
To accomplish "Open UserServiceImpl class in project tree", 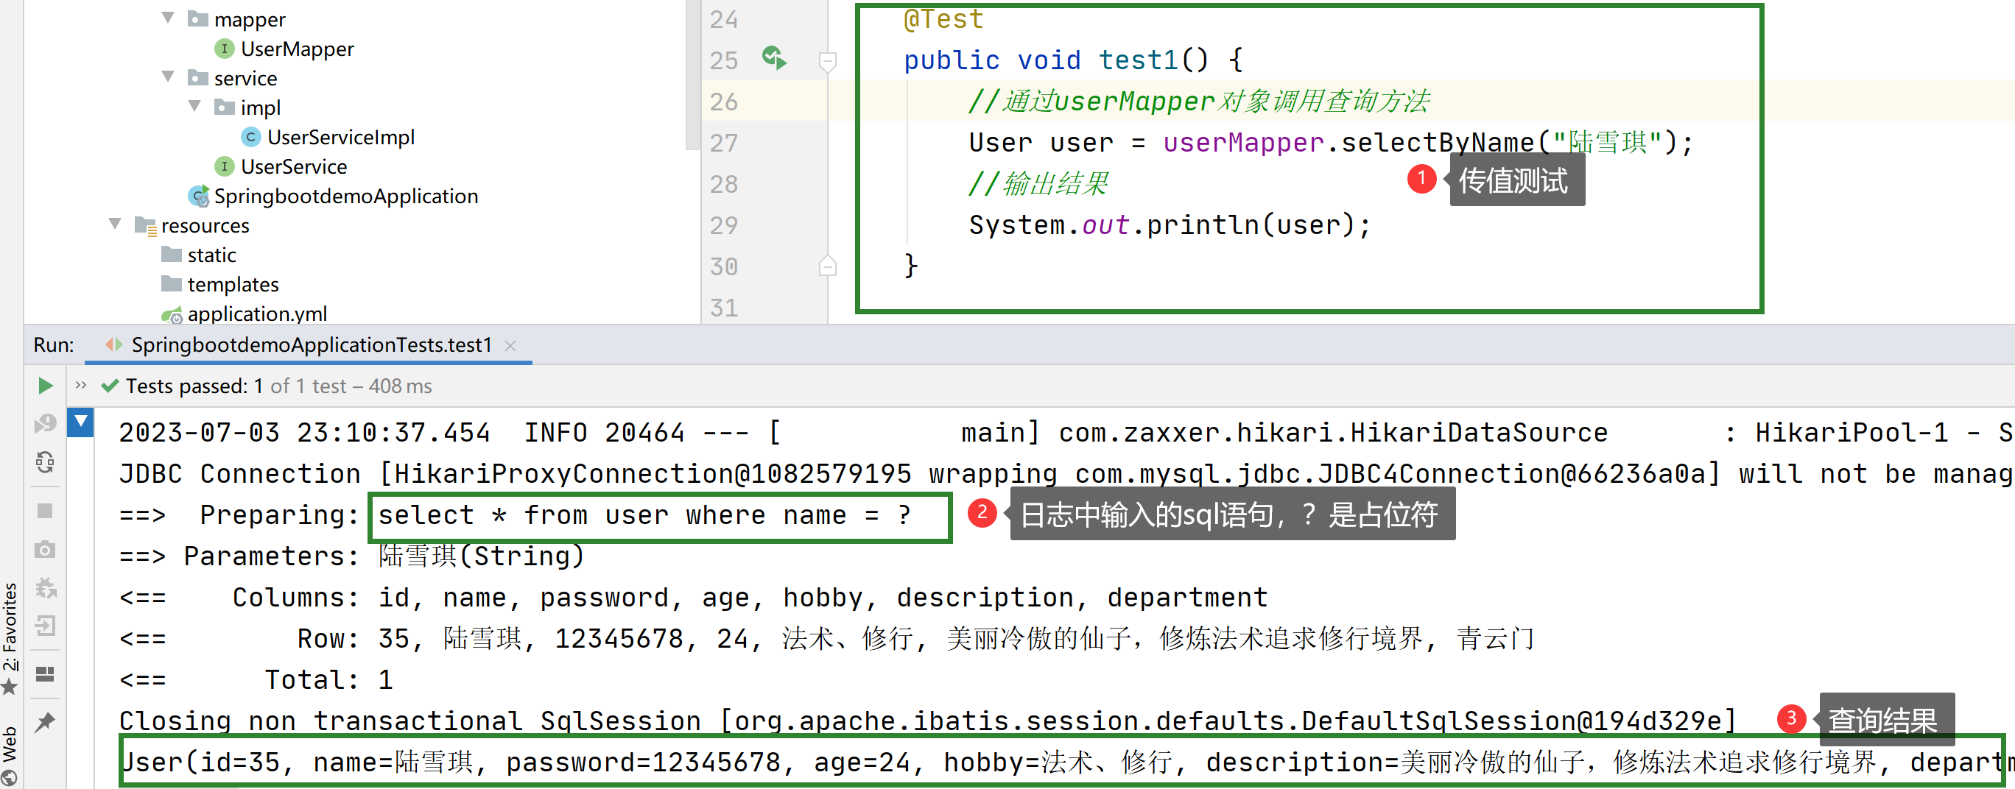I will point(341,138).
